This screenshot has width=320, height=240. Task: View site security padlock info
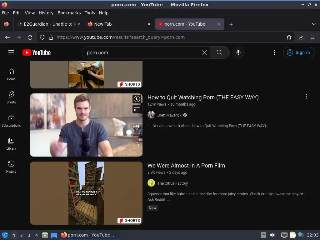pyautogui.click(x=51, y=37)
